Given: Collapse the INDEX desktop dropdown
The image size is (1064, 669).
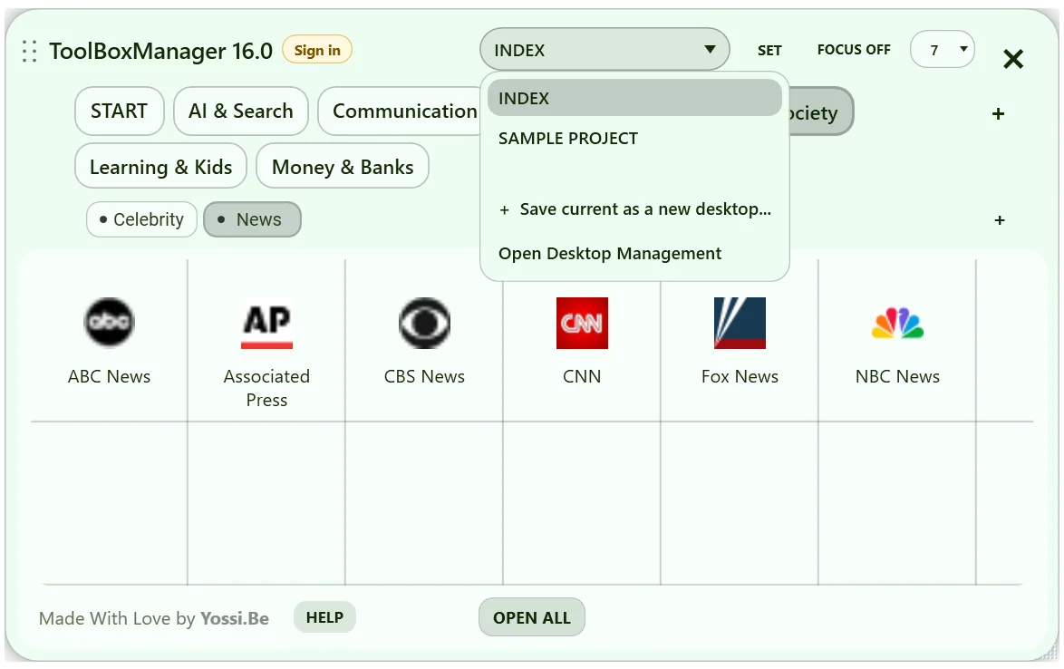Looking at the screenshot, I should pos(605,50).
